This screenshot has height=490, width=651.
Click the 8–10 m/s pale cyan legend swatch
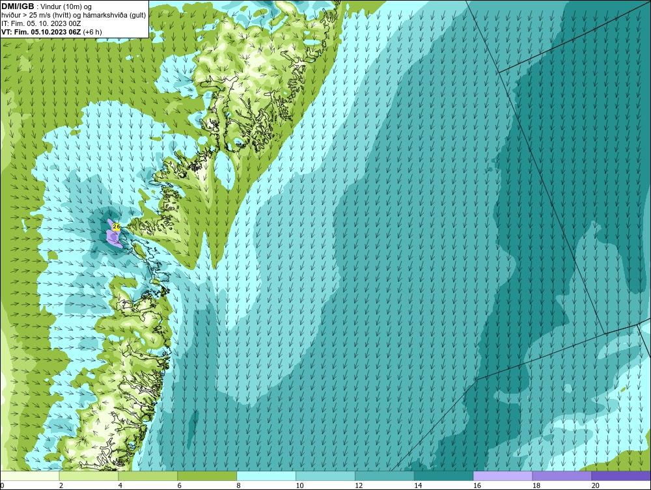click(x=266, y=476)
